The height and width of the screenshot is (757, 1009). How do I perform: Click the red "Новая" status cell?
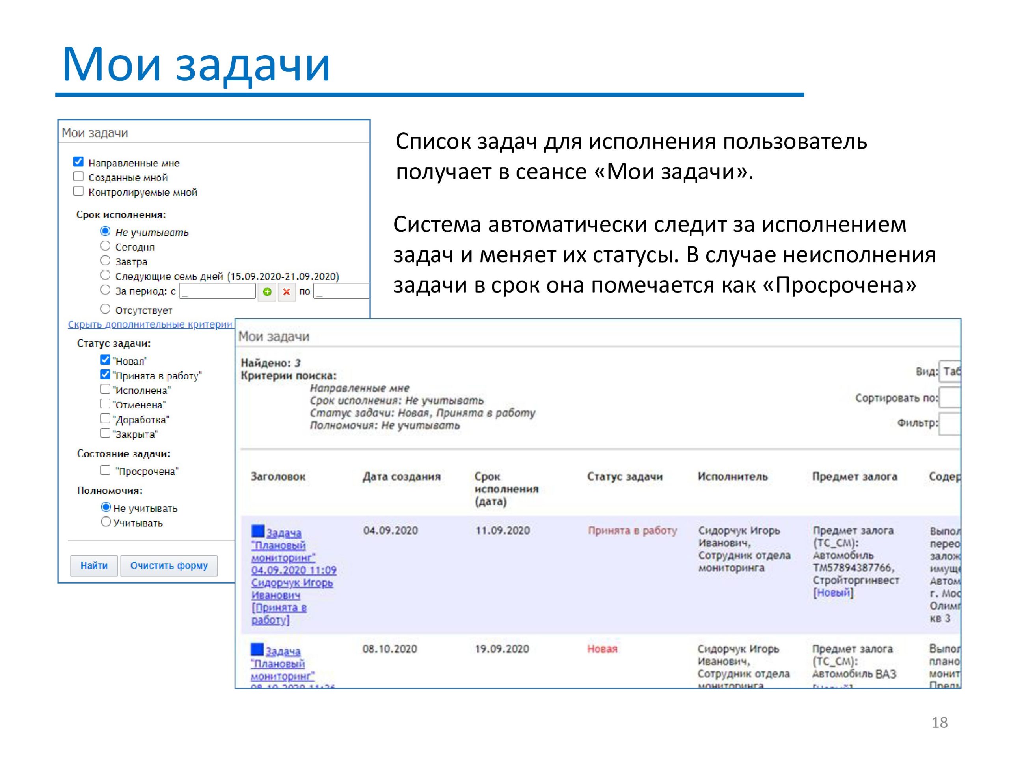[602, 649]
